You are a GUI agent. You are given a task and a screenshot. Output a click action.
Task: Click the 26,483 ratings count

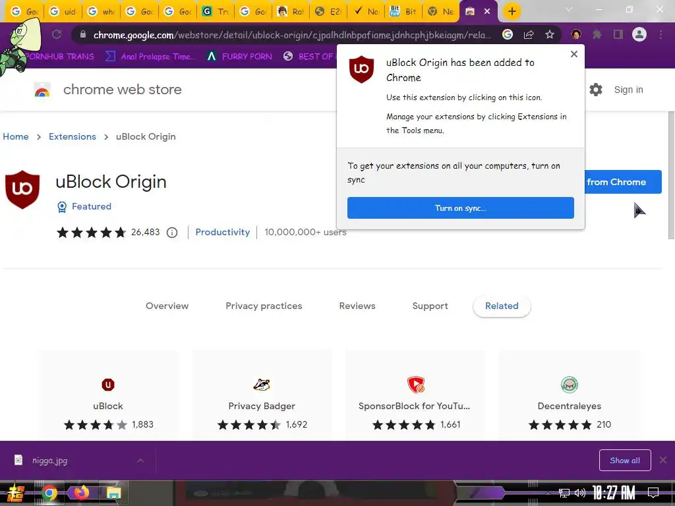[146, 233]
